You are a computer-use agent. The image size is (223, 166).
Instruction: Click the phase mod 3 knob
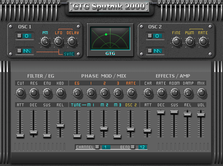(118, 93)
